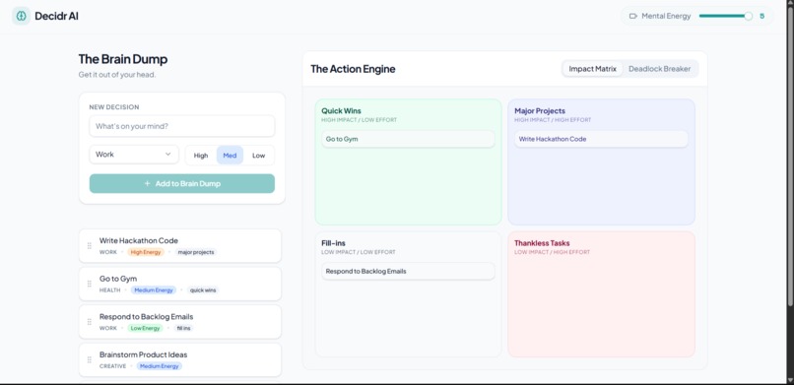
Task: Click the Major Projects quadrant heading
Action: click(x=540, y=111)
